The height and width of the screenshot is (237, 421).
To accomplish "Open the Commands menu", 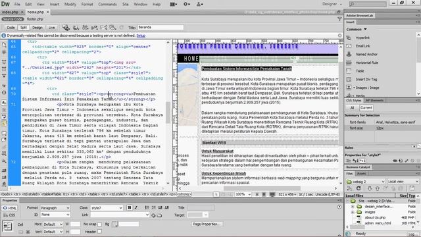I will [107, 4].
